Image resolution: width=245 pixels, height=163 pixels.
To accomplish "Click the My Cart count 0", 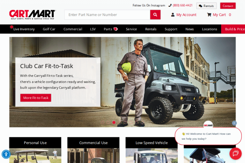I will pyautogui.click(x=230, y=15).
